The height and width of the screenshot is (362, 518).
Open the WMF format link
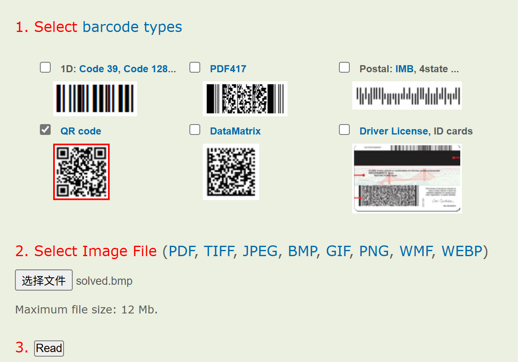pyautogui.click(x=416, y=251)
